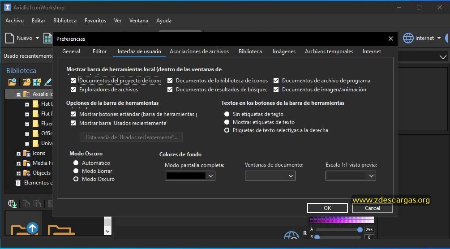Click the A alpha slider handle
The height and width of the screenshot is (249, 450).
[x=360, y=229]
